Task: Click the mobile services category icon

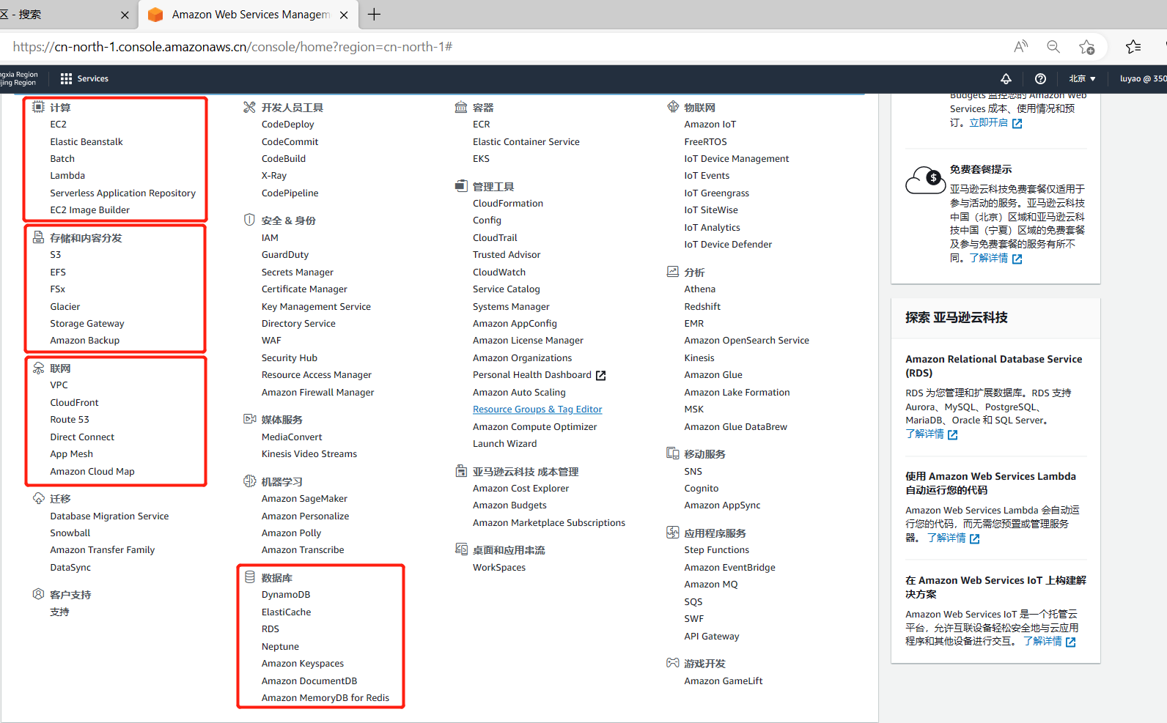Action: [673, 453]
